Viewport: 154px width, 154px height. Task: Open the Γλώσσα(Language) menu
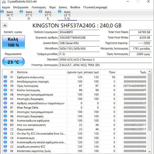click(95, 7)
